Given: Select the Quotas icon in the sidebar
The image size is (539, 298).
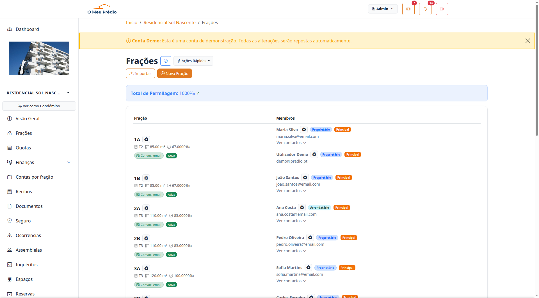Looking at the screenshot, I should (x=10, y=147).
